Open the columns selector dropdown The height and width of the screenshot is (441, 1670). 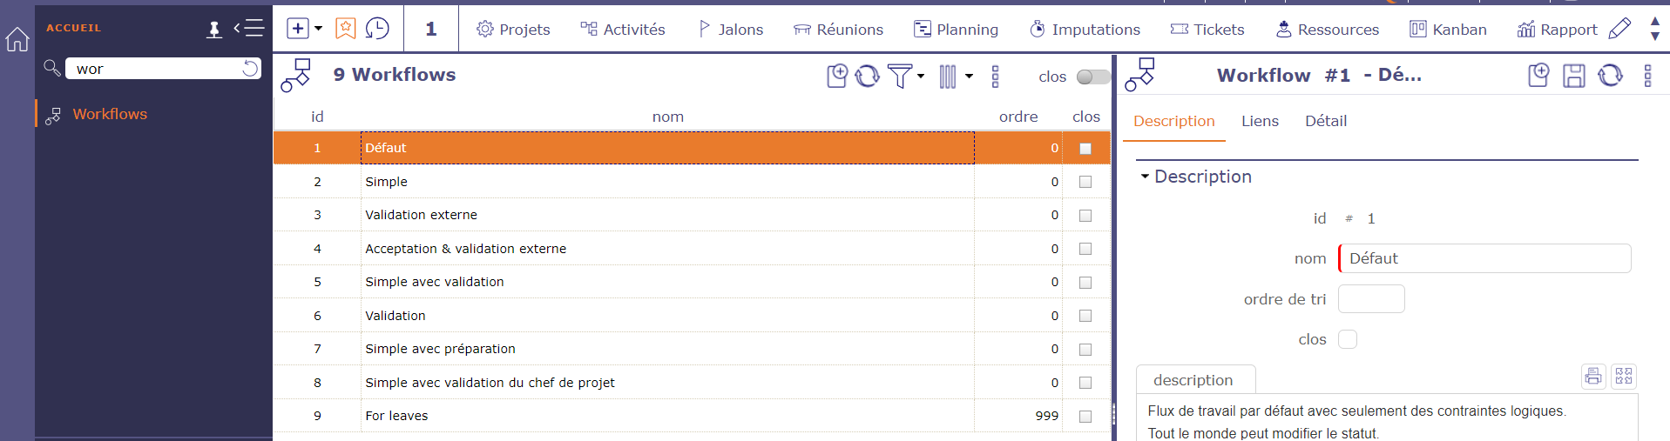(x=955, y=77)
